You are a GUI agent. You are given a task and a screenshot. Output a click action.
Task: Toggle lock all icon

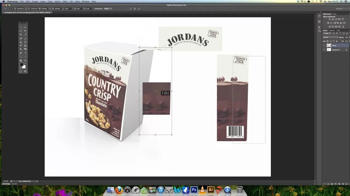[337, 41]
